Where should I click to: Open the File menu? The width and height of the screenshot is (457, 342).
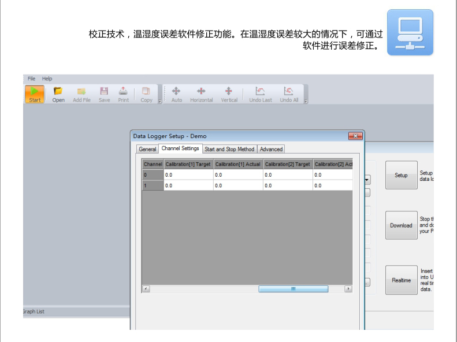pos(31,79)
